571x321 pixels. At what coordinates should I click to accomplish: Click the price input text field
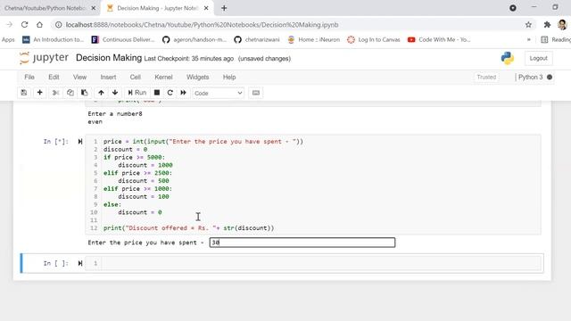[x=302, y=243]
